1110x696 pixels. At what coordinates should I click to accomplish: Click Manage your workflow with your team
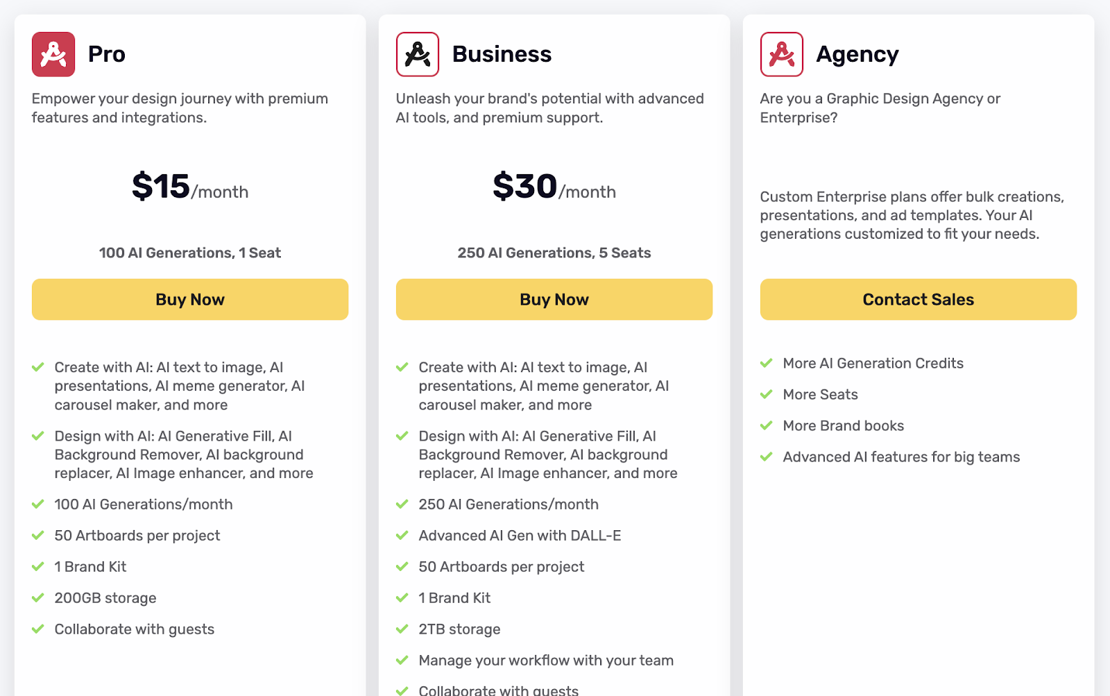click(x=546, y=661)
